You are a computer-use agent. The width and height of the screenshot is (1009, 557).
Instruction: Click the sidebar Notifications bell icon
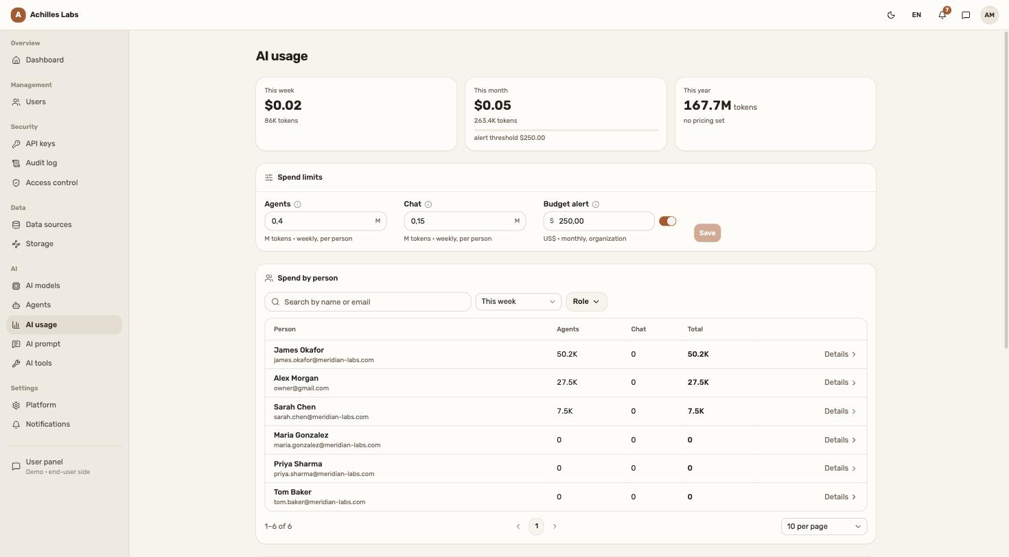point(16,424)
